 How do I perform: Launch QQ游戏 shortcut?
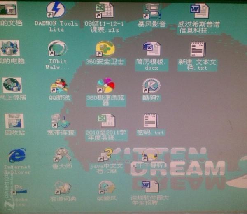tap(59, 85)
